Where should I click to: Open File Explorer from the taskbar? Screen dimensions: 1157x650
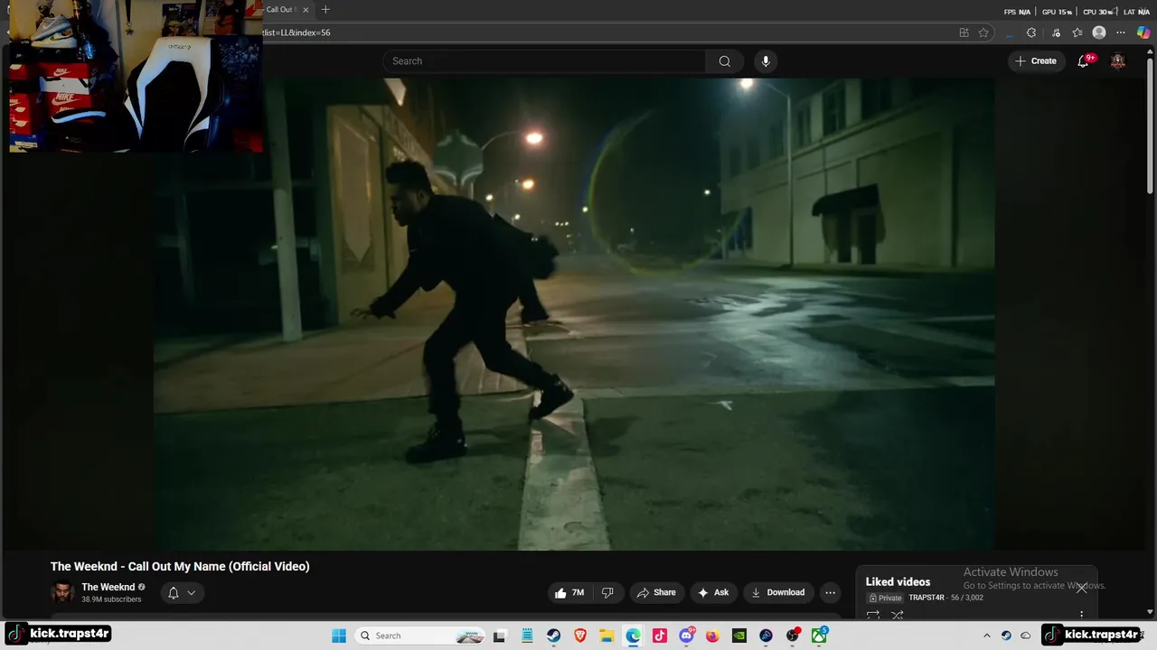[x=607, y=636]
